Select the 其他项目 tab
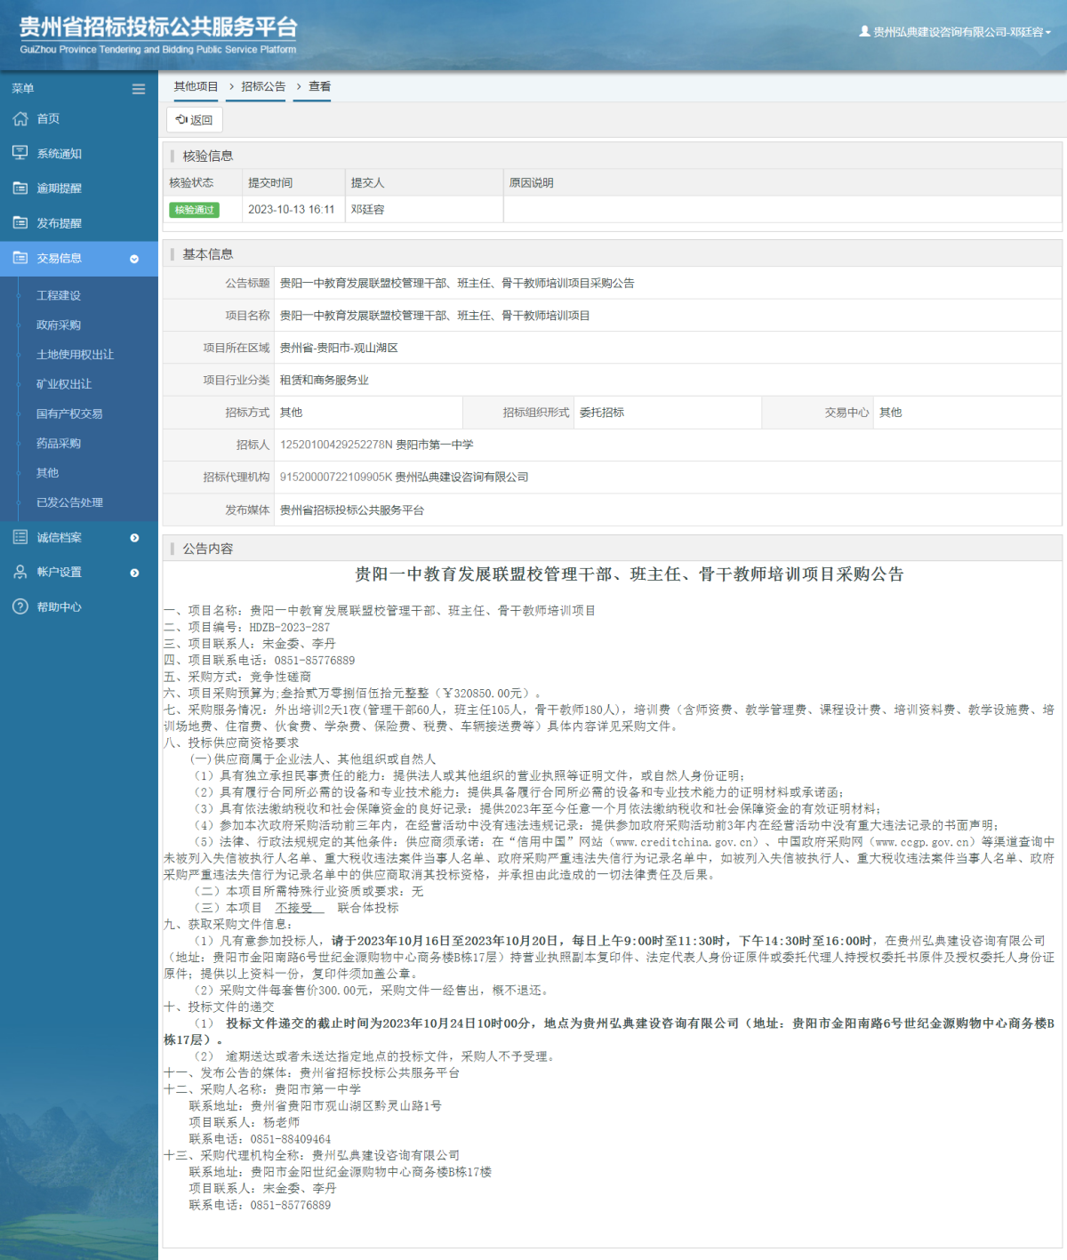This screenshot has height=1260, width=1067. point(195,87)
